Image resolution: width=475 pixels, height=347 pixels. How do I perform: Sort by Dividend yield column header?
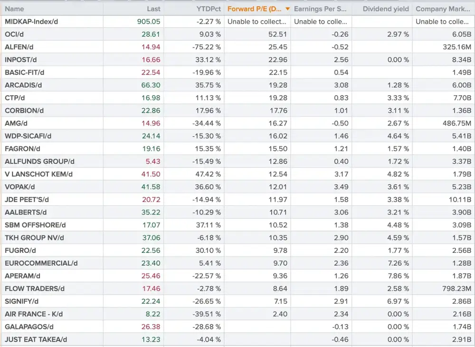pyautogui.click(x=386, y=9)
